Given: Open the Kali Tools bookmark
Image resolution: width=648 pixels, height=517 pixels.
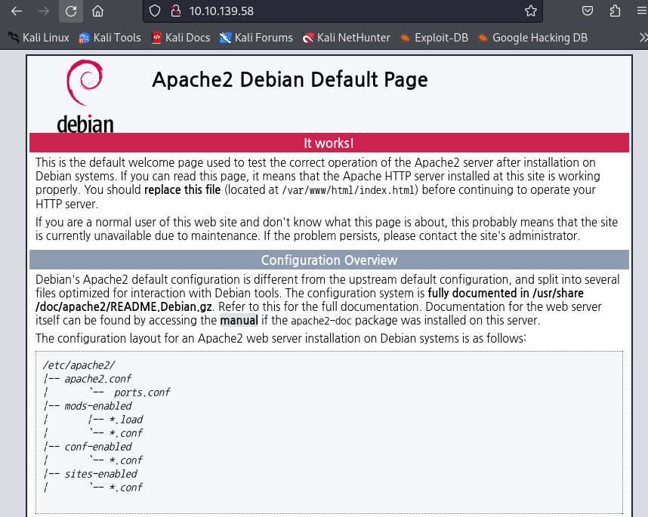Looking at the screenshot, I should point(110,38).
